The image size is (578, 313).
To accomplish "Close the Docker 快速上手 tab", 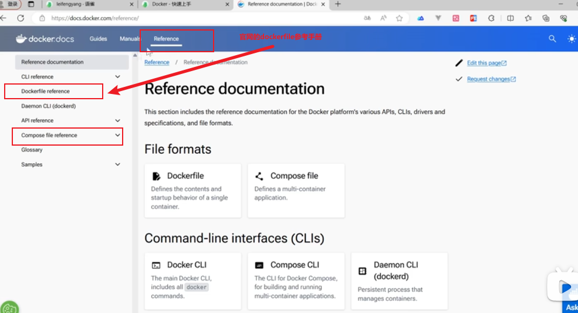I will (227, 5).
